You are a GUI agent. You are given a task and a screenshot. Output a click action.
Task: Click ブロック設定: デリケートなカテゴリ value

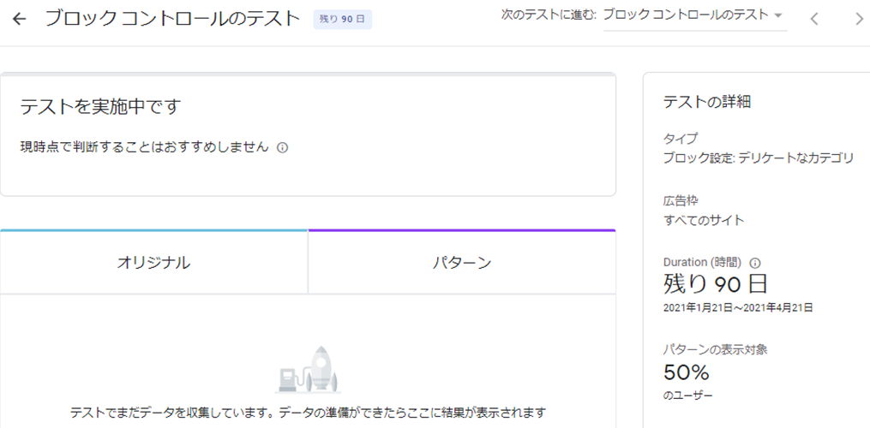tap(759, 158)
